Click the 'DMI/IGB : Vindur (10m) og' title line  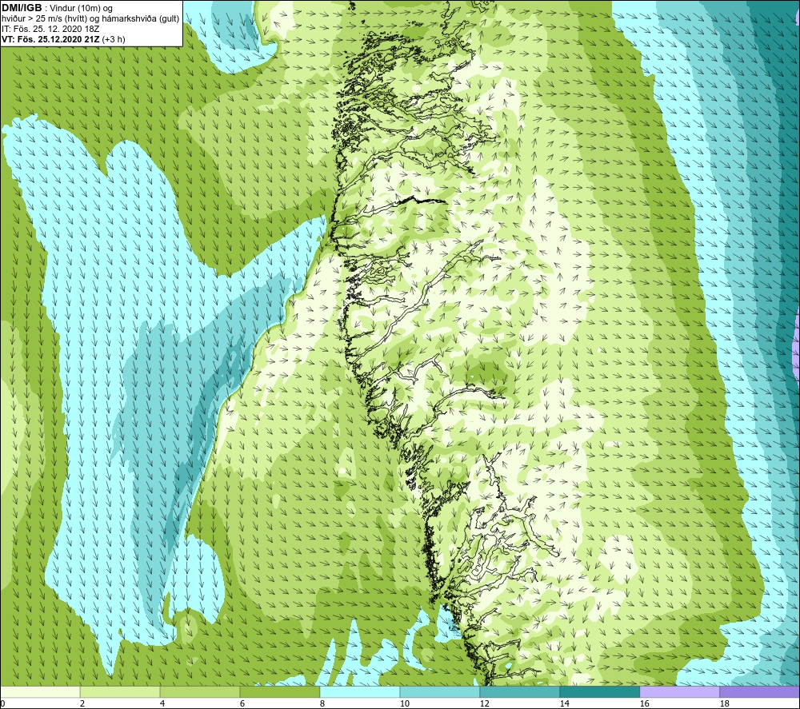click(x=58, y=8)
